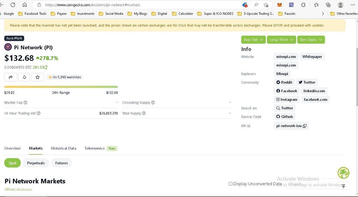358x197 pixels.
Task: Click the scroll-to-top arrow button
Action: (343, 186)
